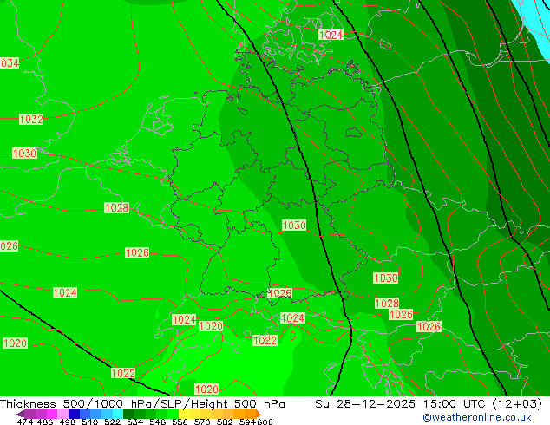The image size is (550, 425).
Task: Click the legend value 510
Action: 90,422
